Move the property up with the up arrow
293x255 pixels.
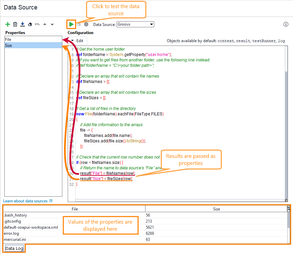click(x=45, y=24)
